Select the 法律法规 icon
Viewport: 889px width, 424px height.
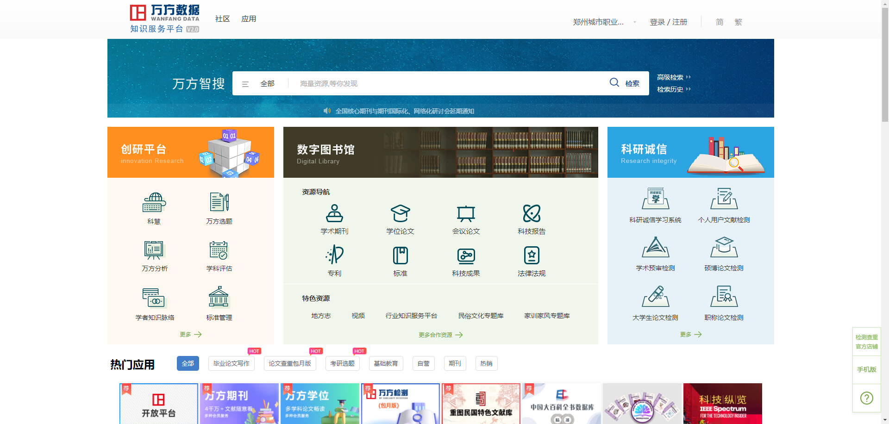[x=532, y=256]
